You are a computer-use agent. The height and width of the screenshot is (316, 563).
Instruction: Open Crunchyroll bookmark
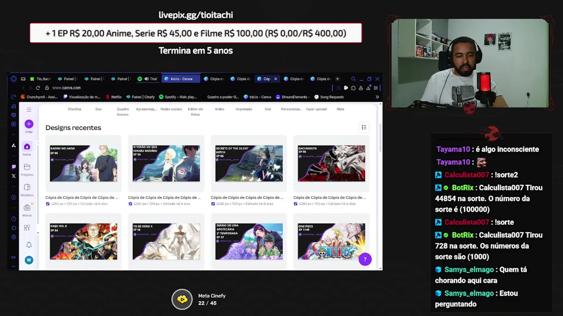pos(39,97)
